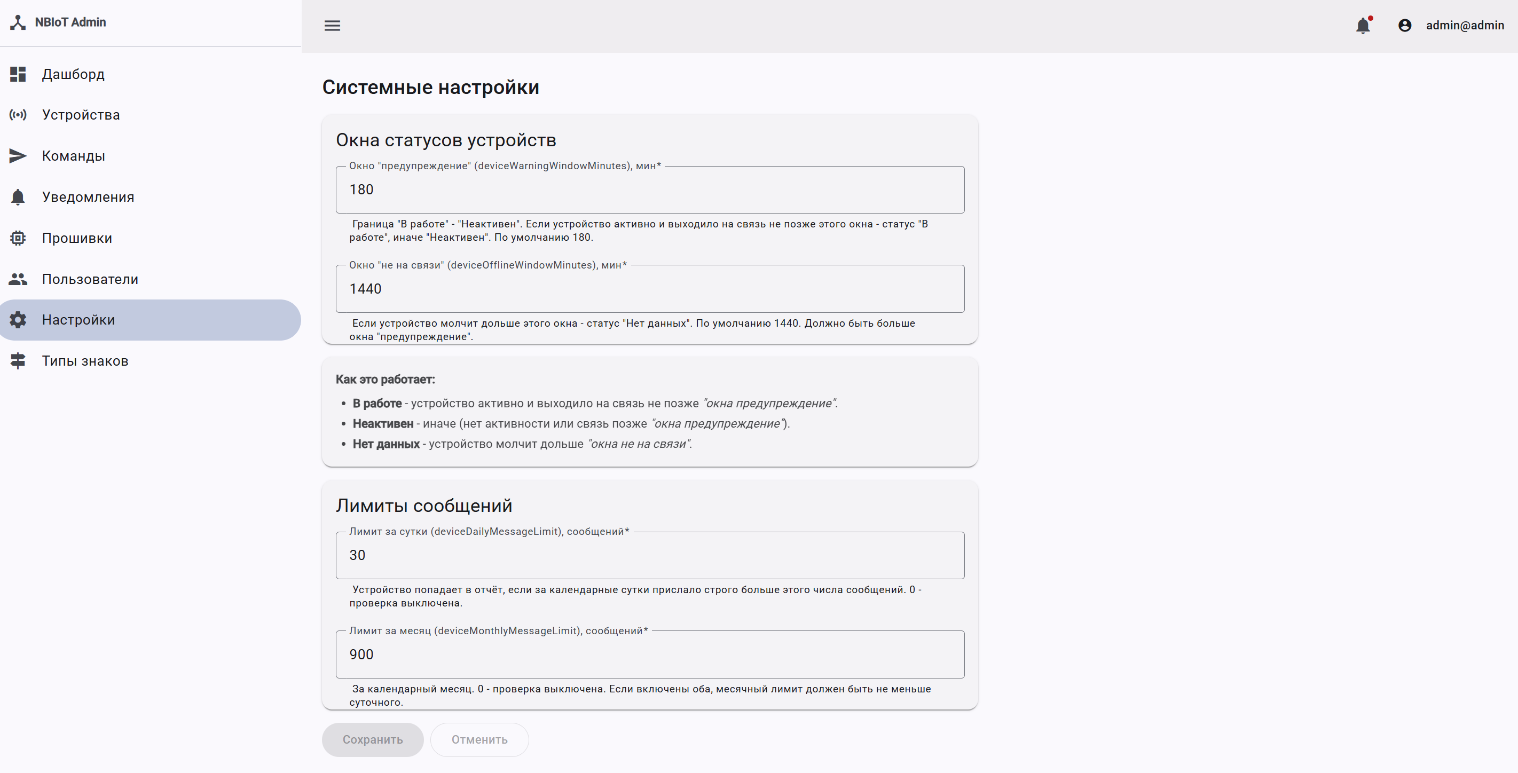
Task: Click the Прошивки chip icon
Action: 18,238
